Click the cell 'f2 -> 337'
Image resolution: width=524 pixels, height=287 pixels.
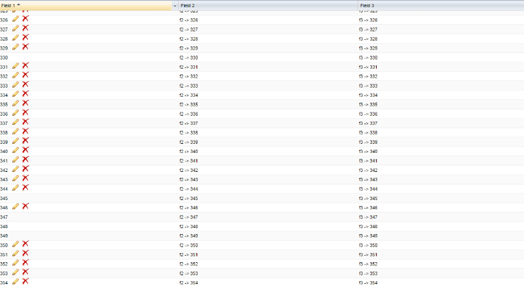(x=189, y=123)
